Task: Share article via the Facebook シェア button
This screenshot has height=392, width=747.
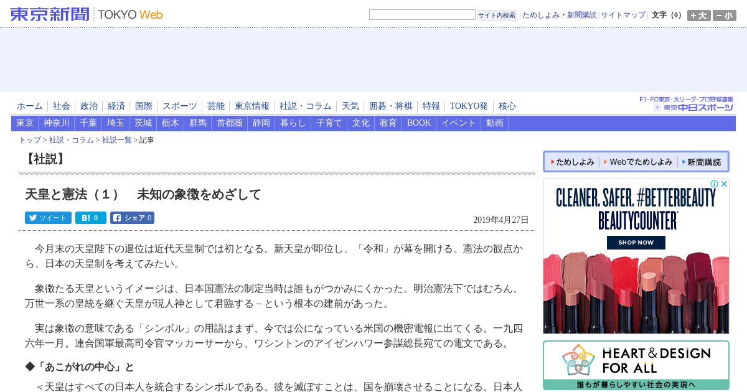Action: 132,218
